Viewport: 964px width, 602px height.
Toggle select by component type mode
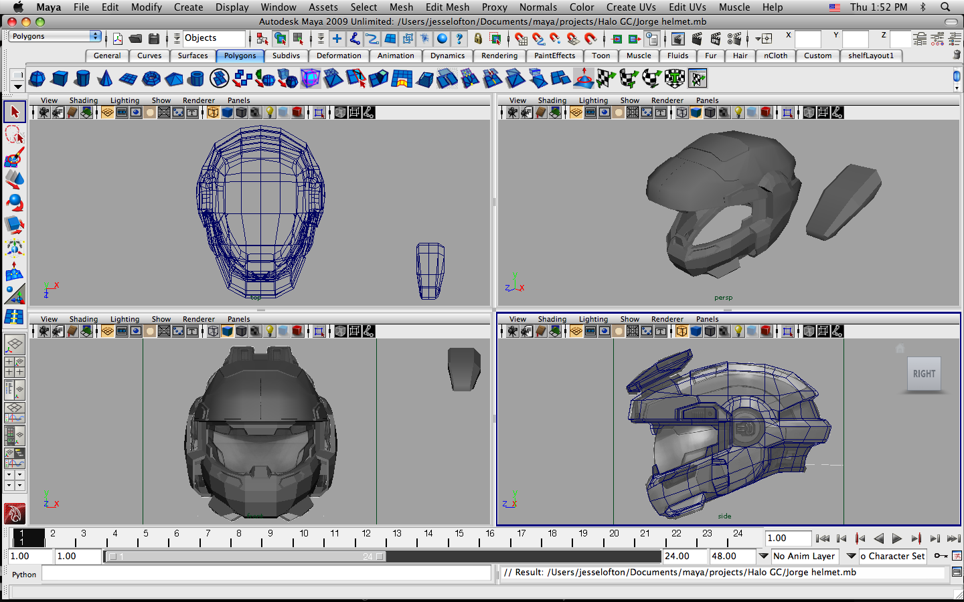pyautogui.click(x=299, y=39)
